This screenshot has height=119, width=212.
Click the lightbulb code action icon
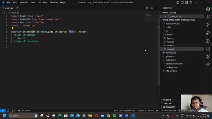click(x=13, y=28)
